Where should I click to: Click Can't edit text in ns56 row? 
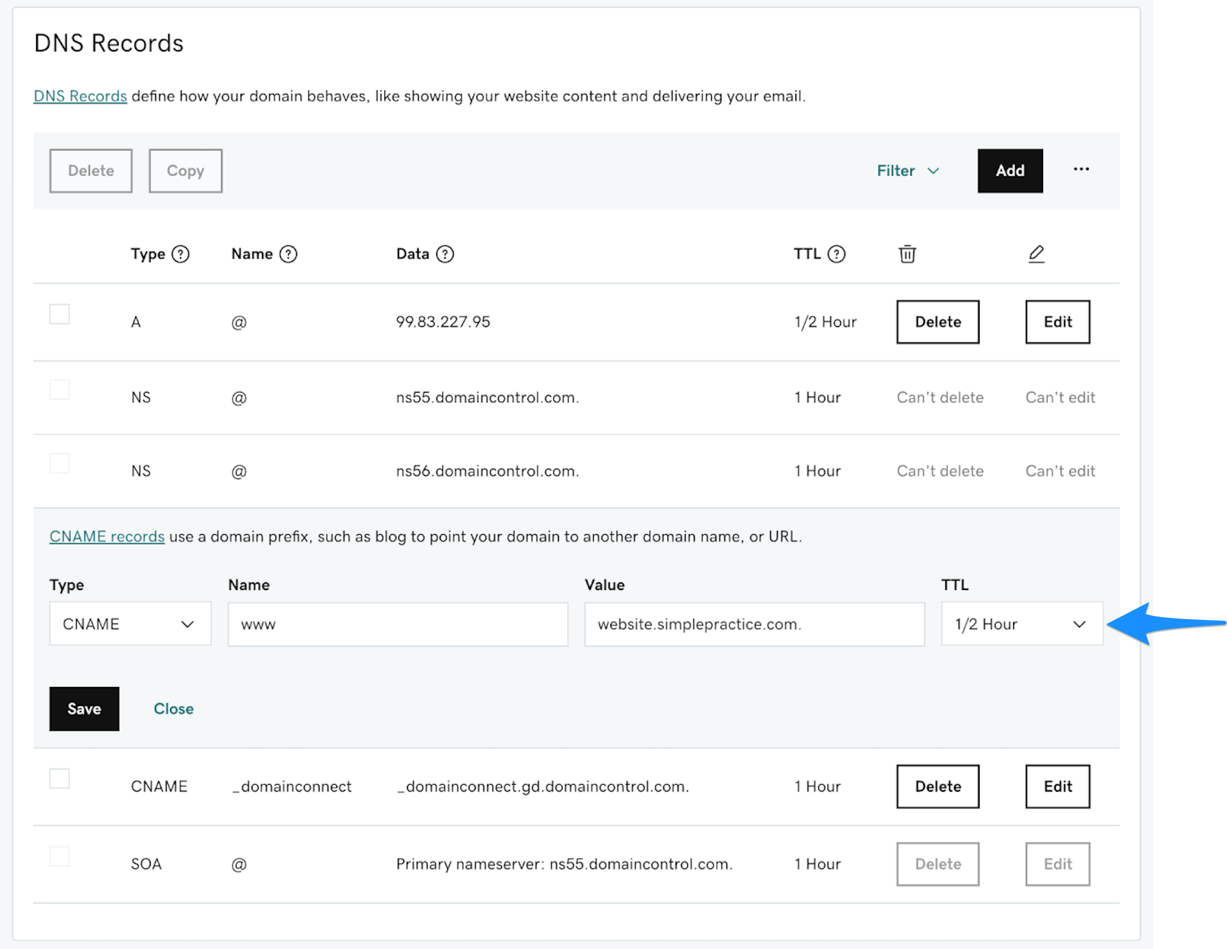1060,471
